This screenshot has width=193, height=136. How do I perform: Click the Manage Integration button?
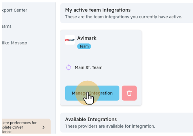[x=92, y=93]
